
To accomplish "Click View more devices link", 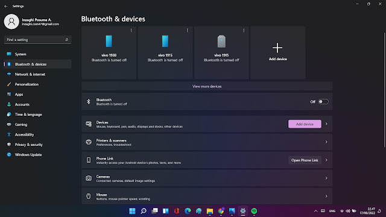I will pyautogui.click(x=207, y=86).
